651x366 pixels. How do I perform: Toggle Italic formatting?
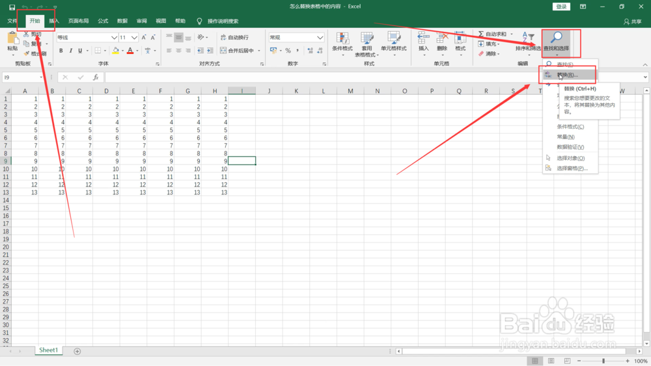[x=70, y=51]
